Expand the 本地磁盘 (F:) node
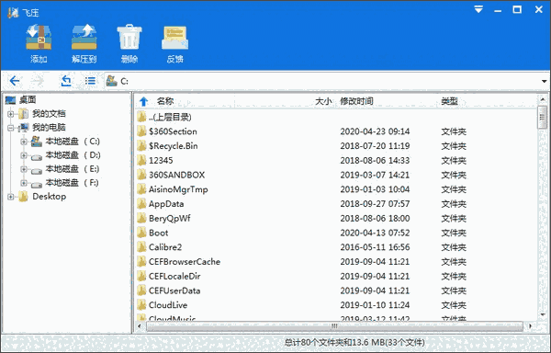 pyautogui.click(x=24, y=183)
